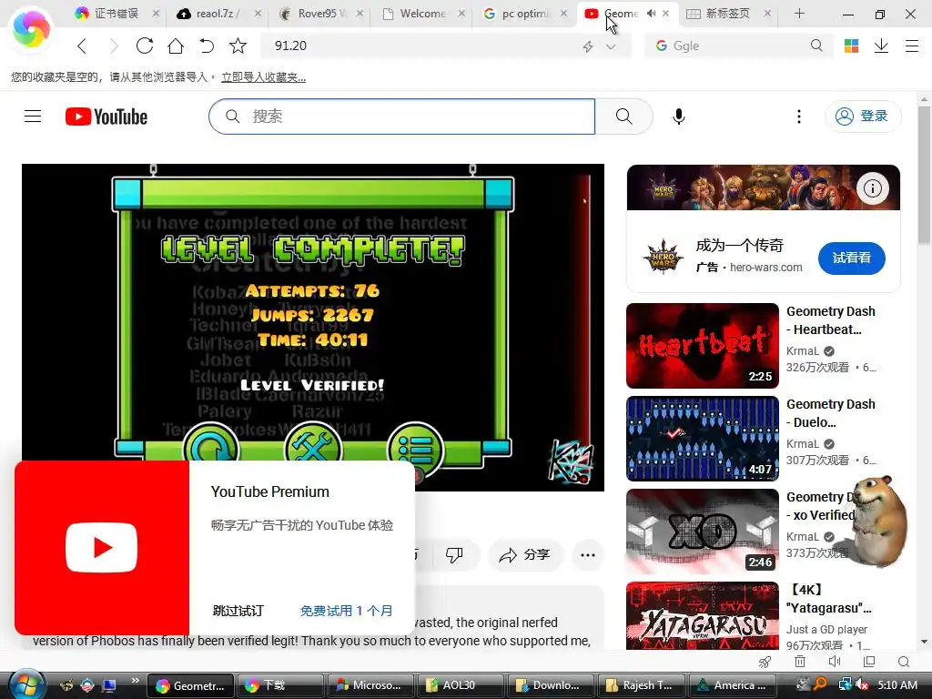Click the lightning speed mode icon in address bar
The image size is (932, 699).
[x=588, y=46]
